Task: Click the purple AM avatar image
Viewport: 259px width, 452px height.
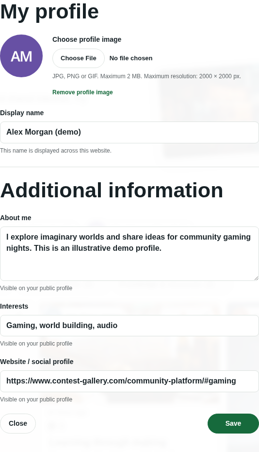Action: (21, 56)
